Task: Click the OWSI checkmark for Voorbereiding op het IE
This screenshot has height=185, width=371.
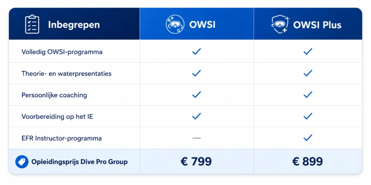Action: tap(197, 116)
